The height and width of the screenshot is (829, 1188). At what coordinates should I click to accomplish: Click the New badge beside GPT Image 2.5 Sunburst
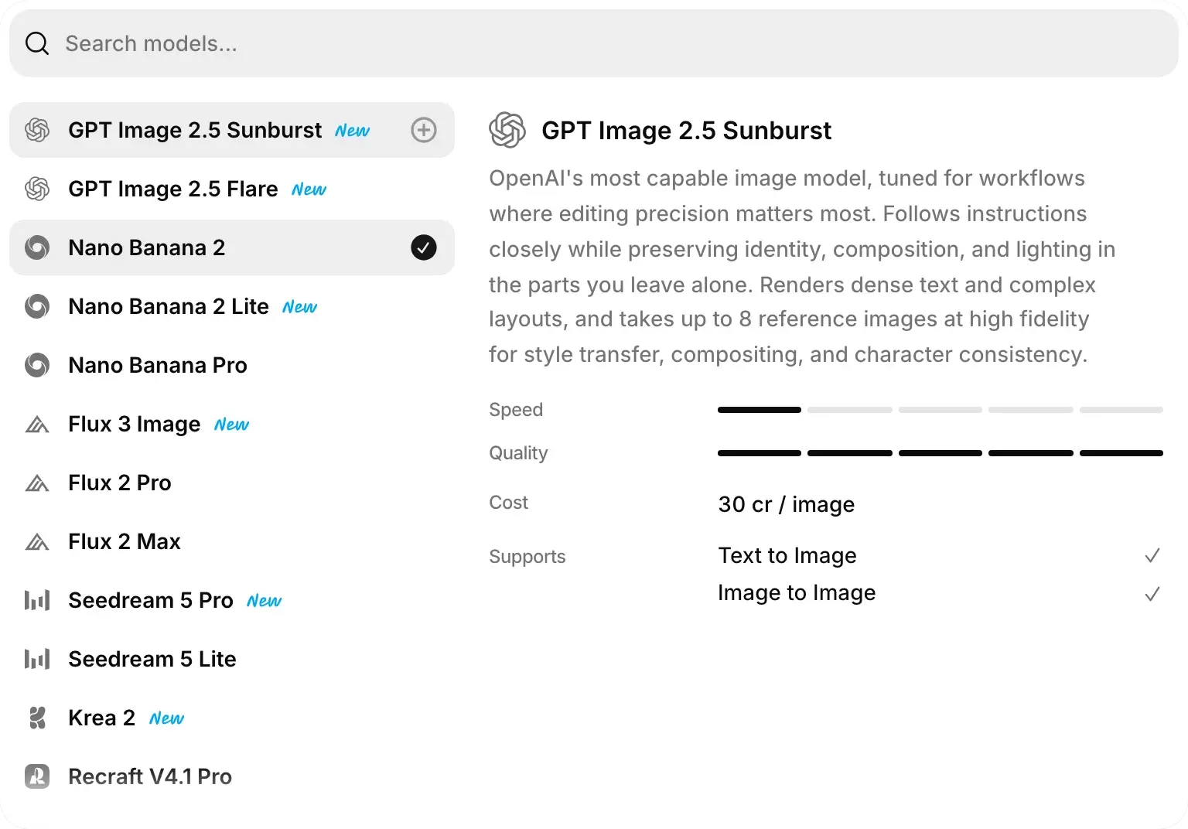pyautogui.click(x=353, y=131)
